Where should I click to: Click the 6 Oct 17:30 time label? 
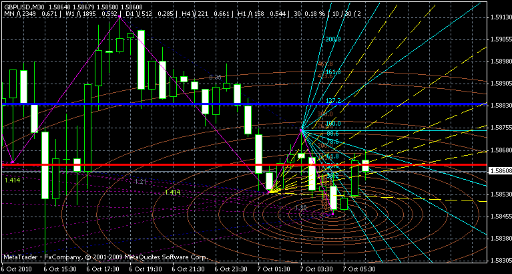(101, 269)
